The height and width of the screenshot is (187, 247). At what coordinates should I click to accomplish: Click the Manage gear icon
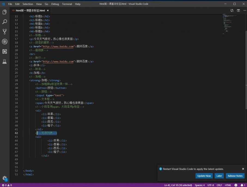tap(5, 178)
